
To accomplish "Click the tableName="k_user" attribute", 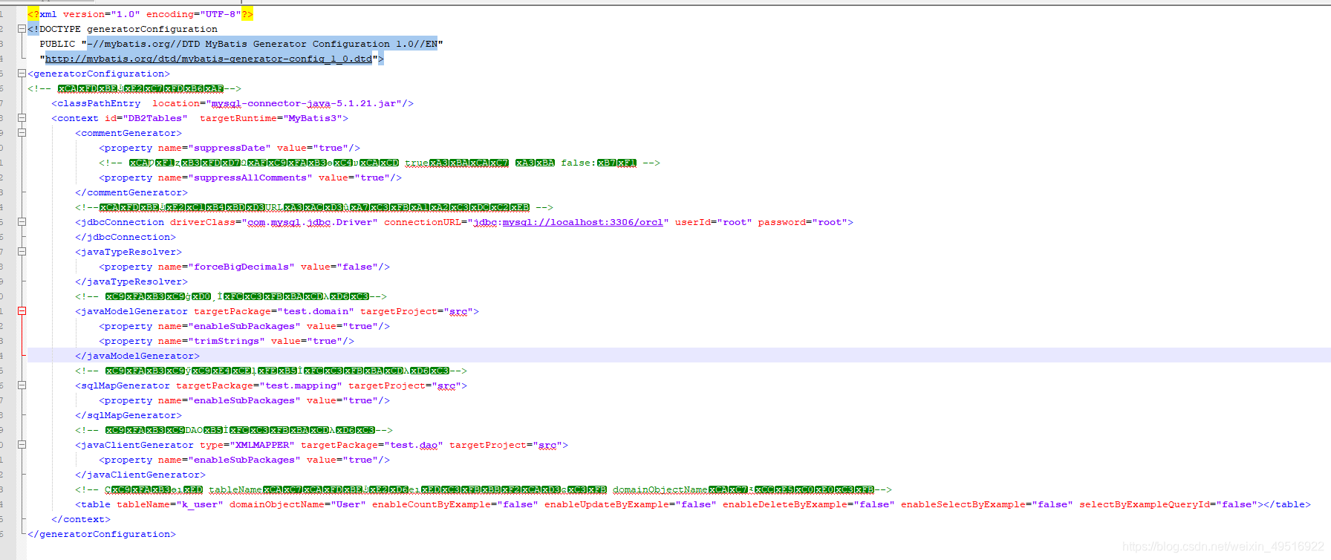I will (170, 504).
